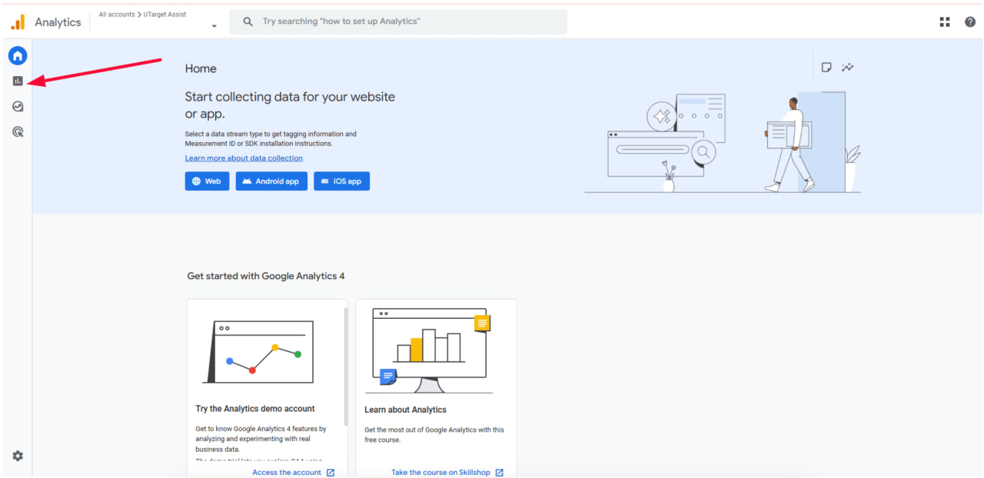The width and height of the screenshot is (984, 478).
Task: Click the demo account line chart thumbnail
Action: (x=258, y=352)
